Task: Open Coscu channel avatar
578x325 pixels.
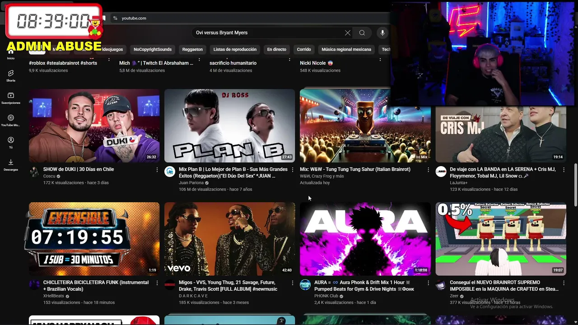Action: (34, 172)
